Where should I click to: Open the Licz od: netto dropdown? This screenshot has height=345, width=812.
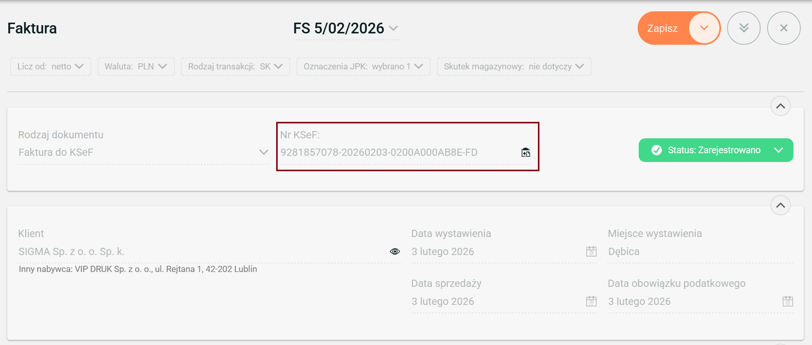(x=50, y=66)
